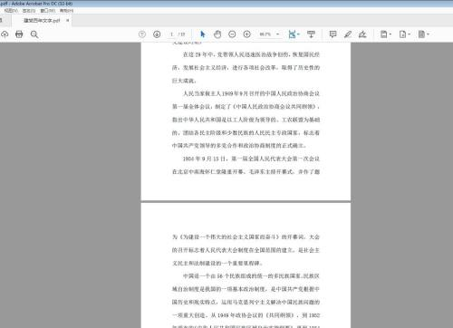453x328 pixels.
Task: Expand the fit page options arrow
Action: click(x=298, y=34)
